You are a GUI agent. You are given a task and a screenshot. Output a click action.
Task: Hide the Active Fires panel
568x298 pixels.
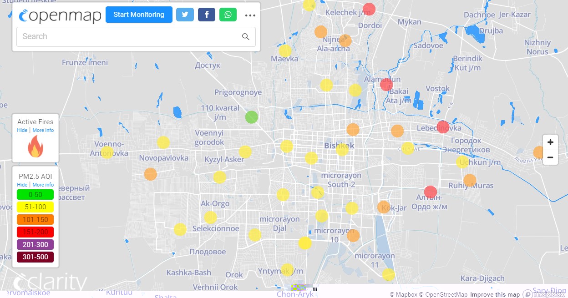22,130
